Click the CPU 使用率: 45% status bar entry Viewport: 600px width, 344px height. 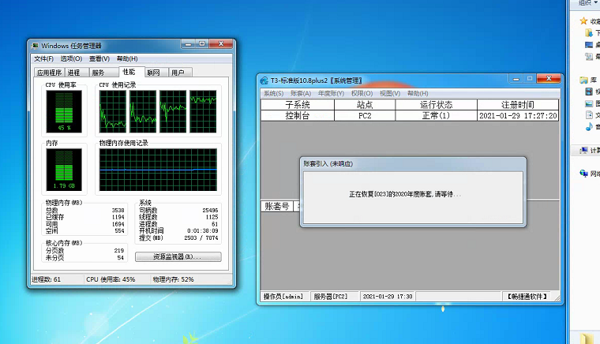tap(111, 279)
